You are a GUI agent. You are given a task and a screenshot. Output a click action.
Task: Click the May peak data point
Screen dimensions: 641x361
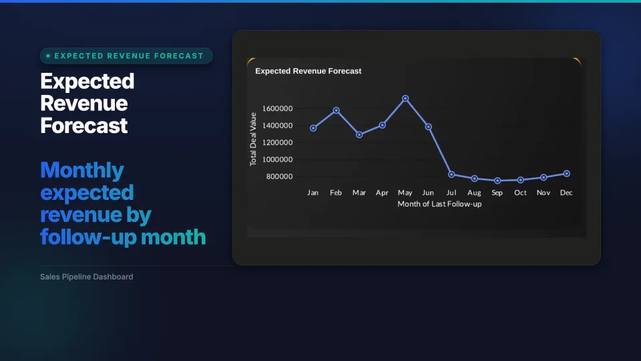pyautogui.click(x=405, y=99)
